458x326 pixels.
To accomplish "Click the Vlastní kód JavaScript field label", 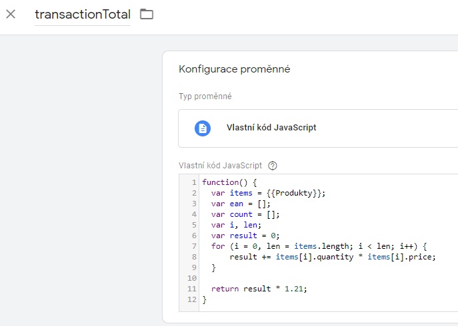I will click(220, 166).
